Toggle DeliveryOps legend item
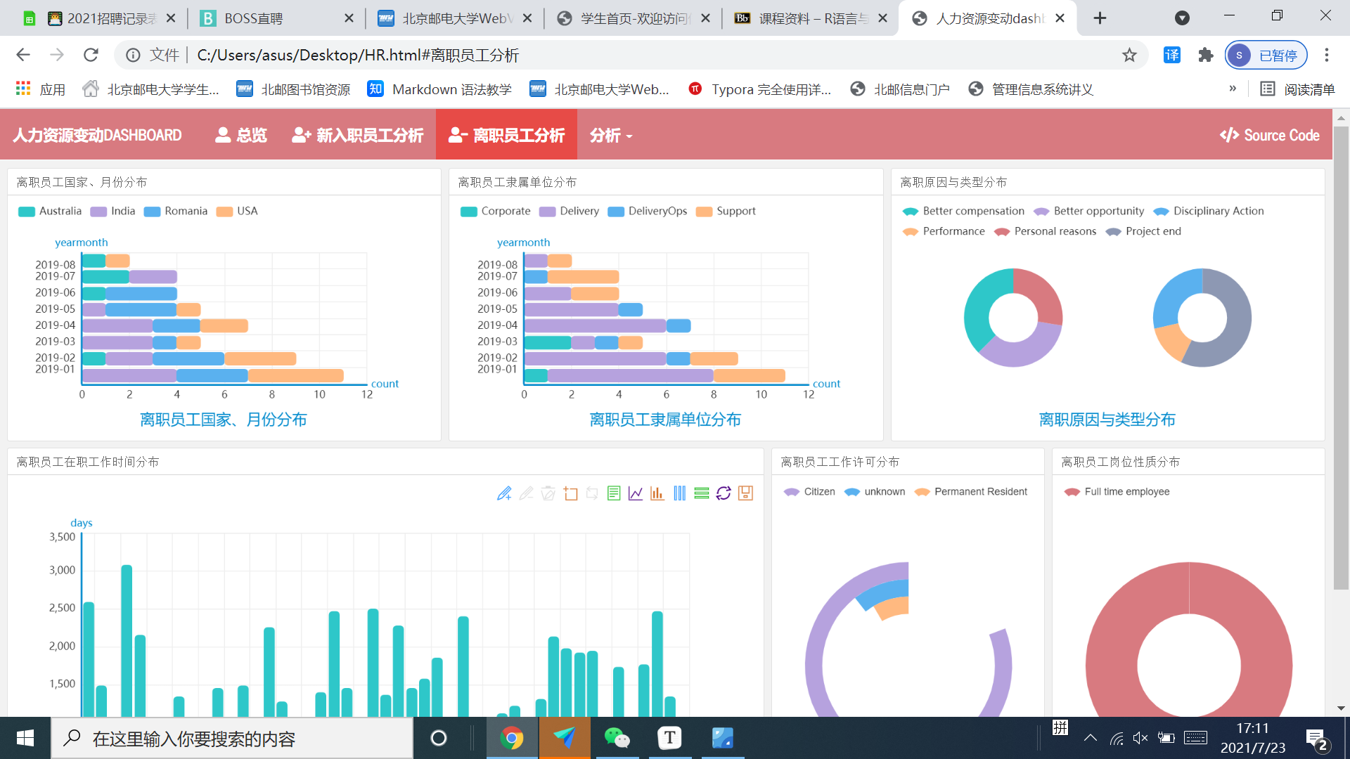1350x759 pixels. [x=648, y=211]
